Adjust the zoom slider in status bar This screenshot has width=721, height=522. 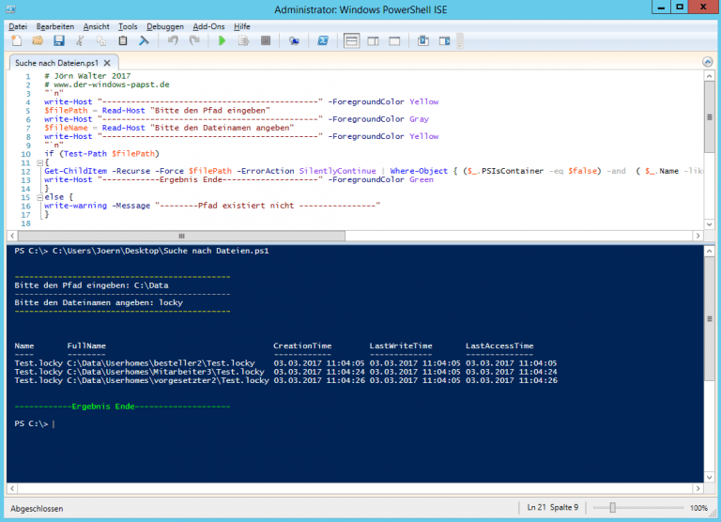612,508
